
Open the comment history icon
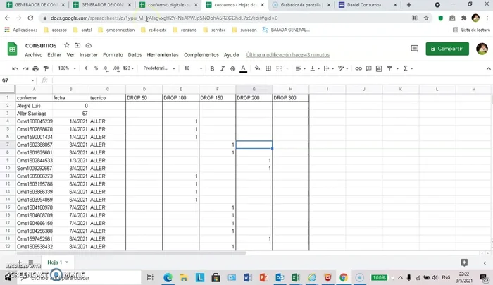[x=414, y=49]
